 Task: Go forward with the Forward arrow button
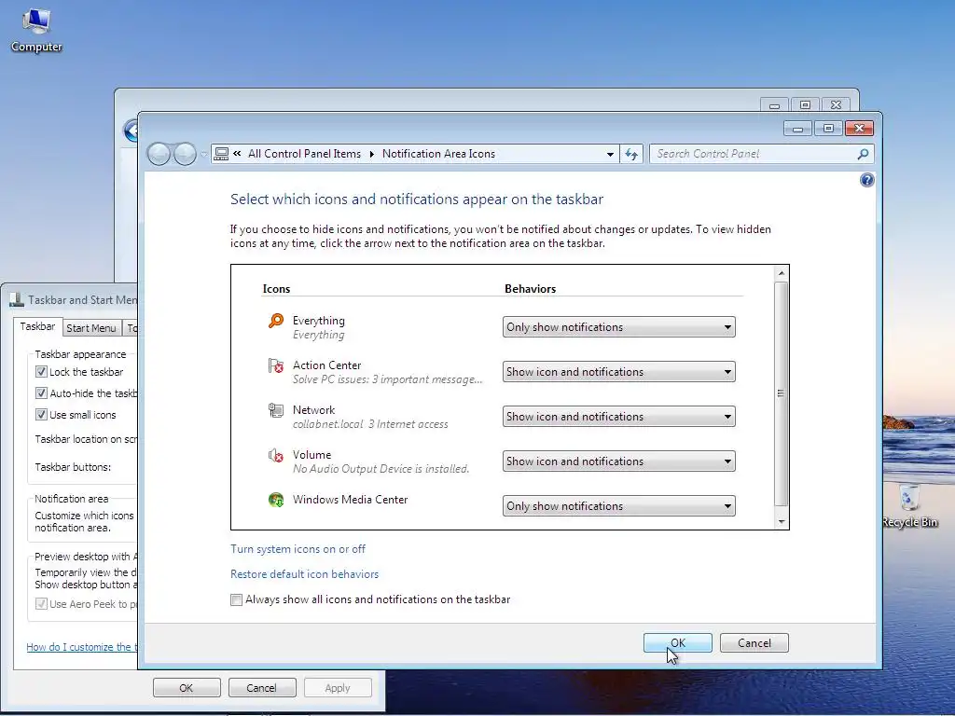point(185,154)
